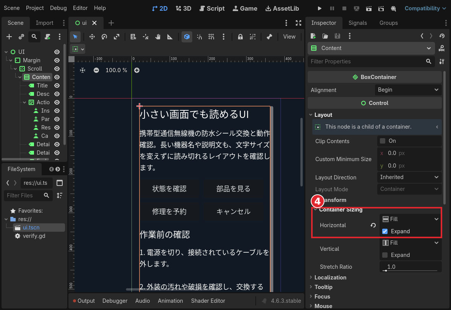The height and width of the screenshot is (310, 451).
Task: Open the Project menu
Action: pos(35,8)
